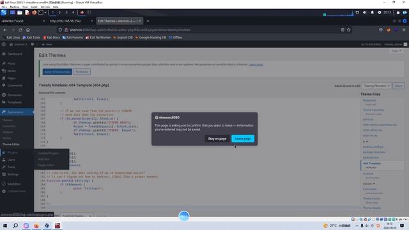
Task: Open notifications bell in Kali panel
Action: click(x=372, y=12)
